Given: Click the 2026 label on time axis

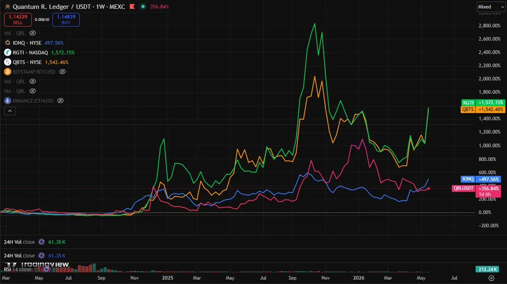Looking at the screenshot, I should 359,278.
